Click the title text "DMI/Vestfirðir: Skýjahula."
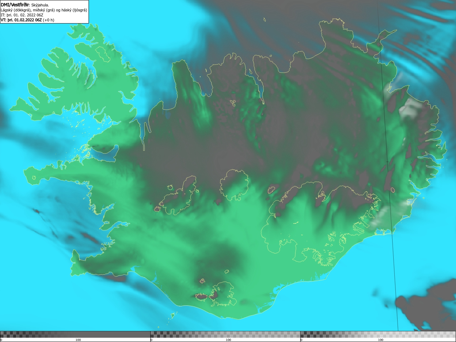 [x=25, y=5]
